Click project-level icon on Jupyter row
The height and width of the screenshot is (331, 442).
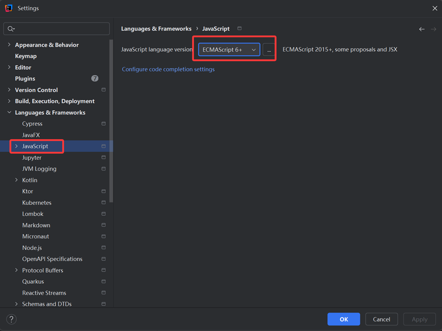point(103,157)
